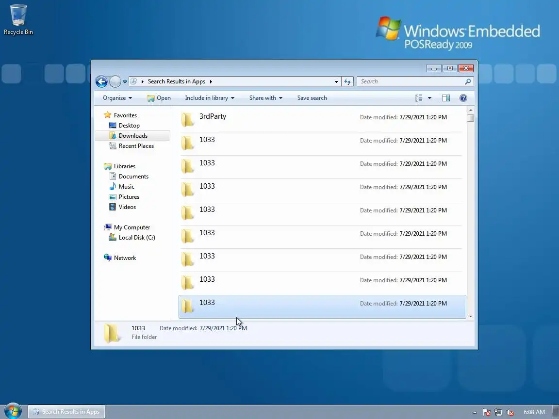The image size is (559, 419).
Task: Click the Open toolbar button
Action: tap(159, 98)
